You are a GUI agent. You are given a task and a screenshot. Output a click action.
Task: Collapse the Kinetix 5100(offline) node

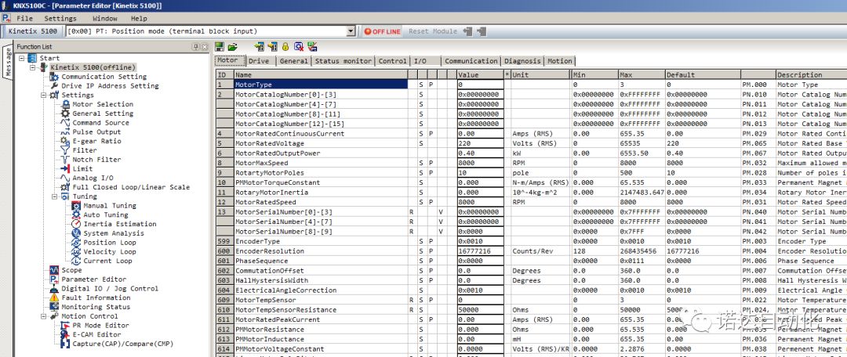33,67
